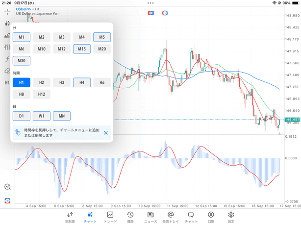Image resolution: width=301 pixels, height=226 pixels.
Task: Dismiss the long-press hint banner
Action: (x=106, y=133)
